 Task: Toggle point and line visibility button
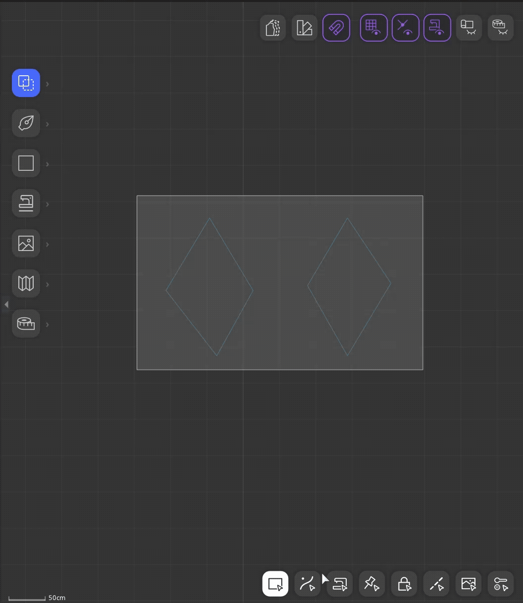tap(406, 28)
